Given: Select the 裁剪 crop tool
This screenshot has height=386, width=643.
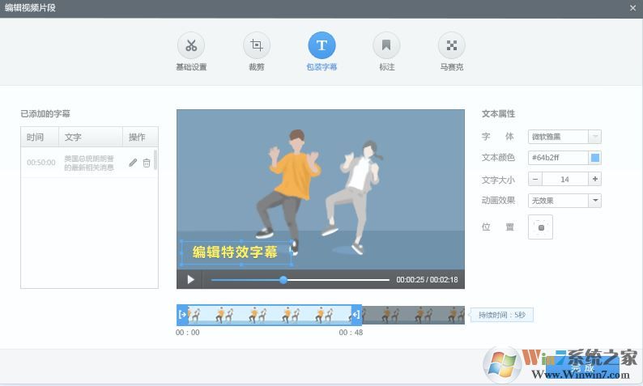Looking at the screenshot, I should click(257, 45).
